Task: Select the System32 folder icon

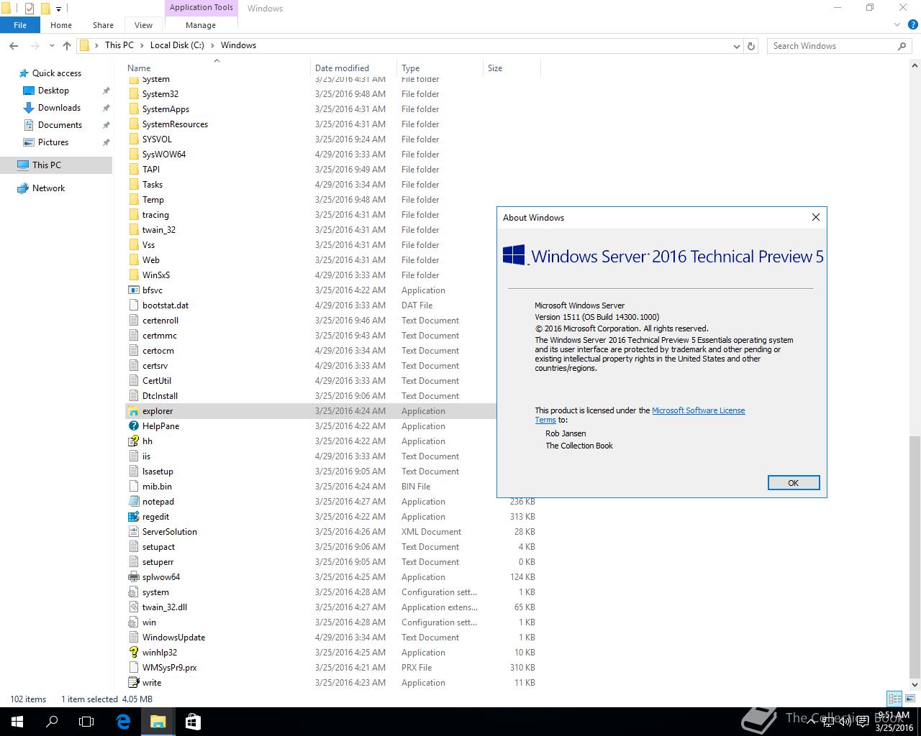Action: pos(133,94)
